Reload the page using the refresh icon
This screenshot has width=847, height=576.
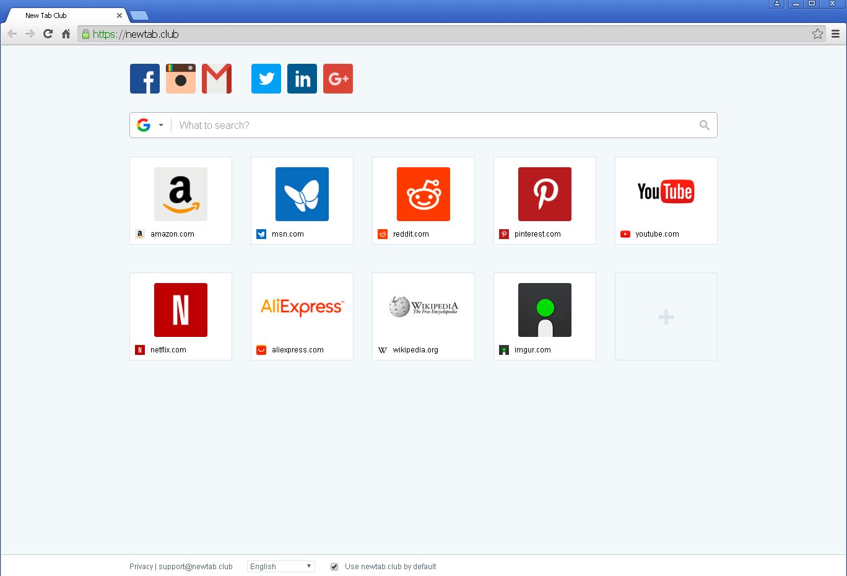(x=48, y=34)
